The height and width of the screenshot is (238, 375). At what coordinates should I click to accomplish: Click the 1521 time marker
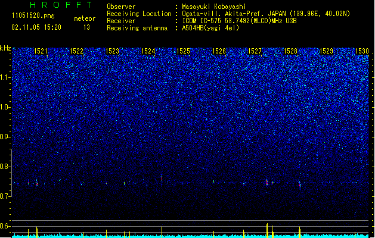[x=41, y=51]
